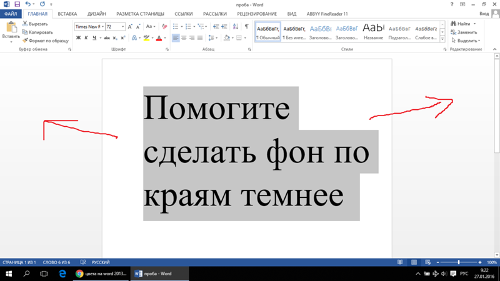This screenshot has height=281, width=500.
Task: Apply red font color
Action: [159, 38]
